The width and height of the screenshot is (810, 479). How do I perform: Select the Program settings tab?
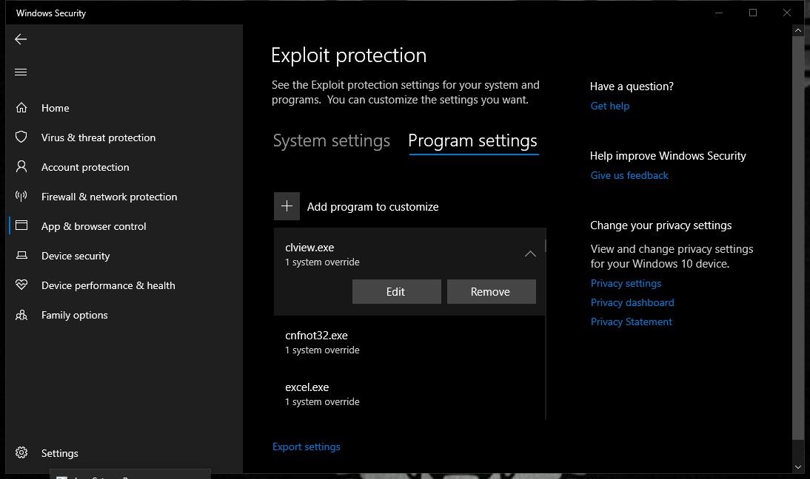coord(472,140)
